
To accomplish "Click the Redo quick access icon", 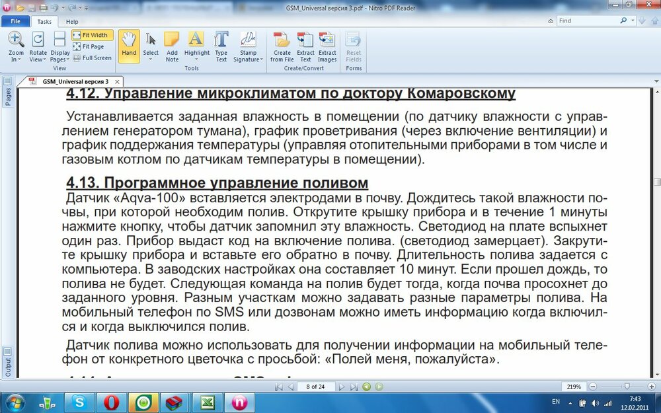I will click(x=71, y=7).
